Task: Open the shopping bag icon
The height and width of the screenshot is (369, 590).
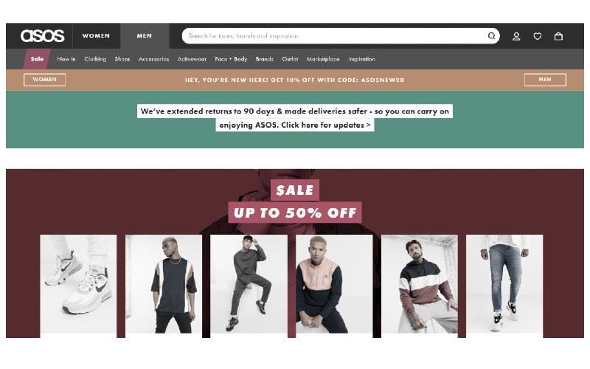Action: 558,36
